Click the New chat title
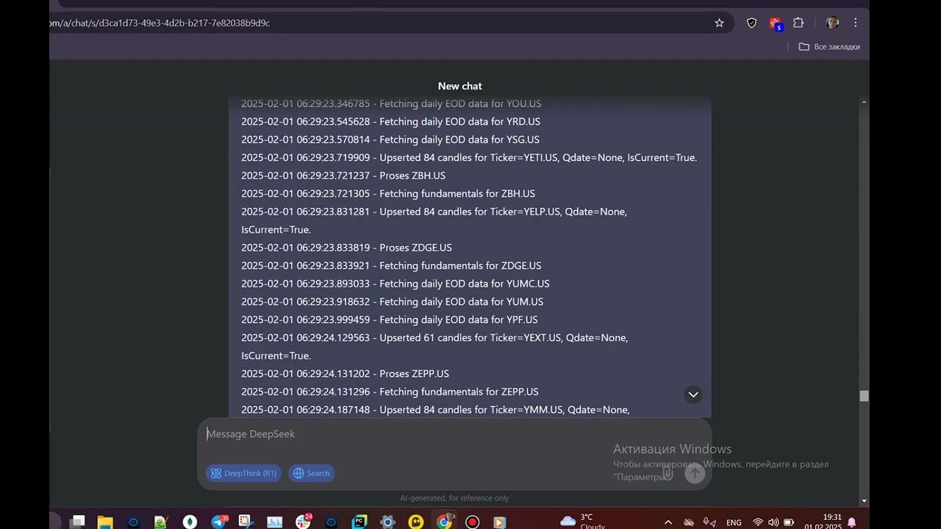The height and width of the screenshot is (529, 941). pyautogui.click(x=460, y=86)
